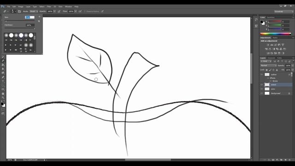295x166 pixels.
Task: Open Essentials workspace dropdown
Action: 283,12
